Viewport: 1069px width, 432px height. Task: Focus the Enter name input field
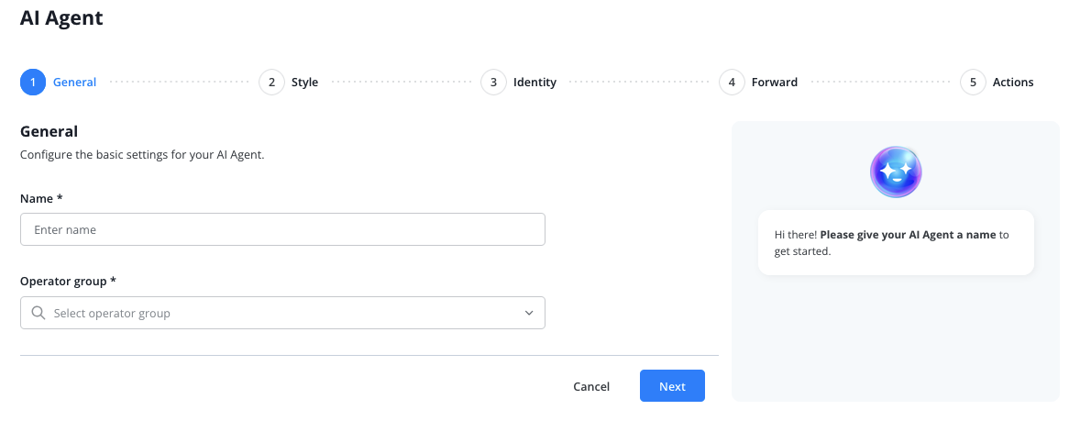282,229
